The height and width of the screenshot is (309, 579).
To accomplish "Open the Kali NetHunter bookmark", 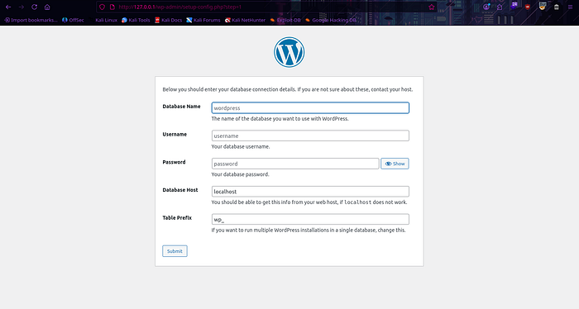I will [x=245, y=21].
